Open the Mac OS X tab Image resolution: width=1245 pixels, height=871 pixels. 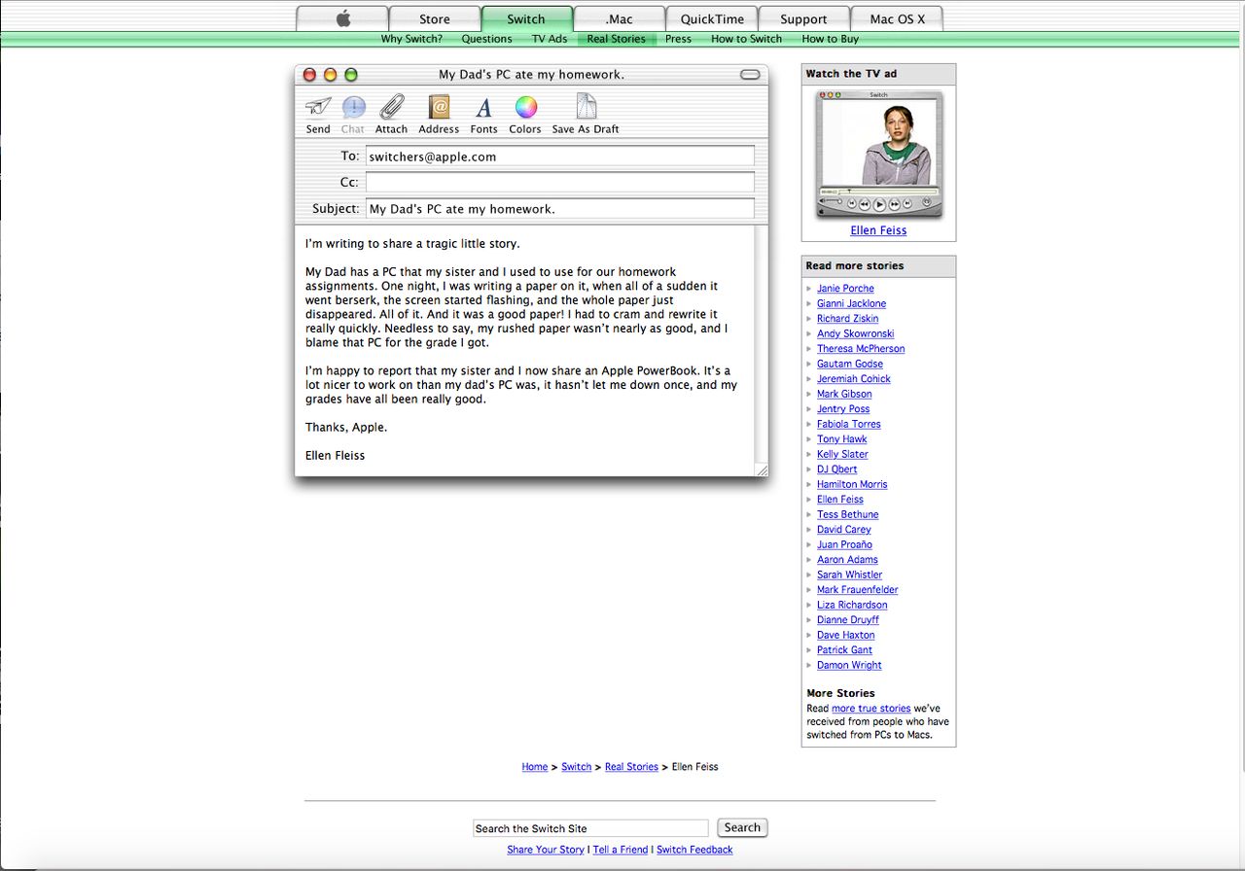[897, 18]
